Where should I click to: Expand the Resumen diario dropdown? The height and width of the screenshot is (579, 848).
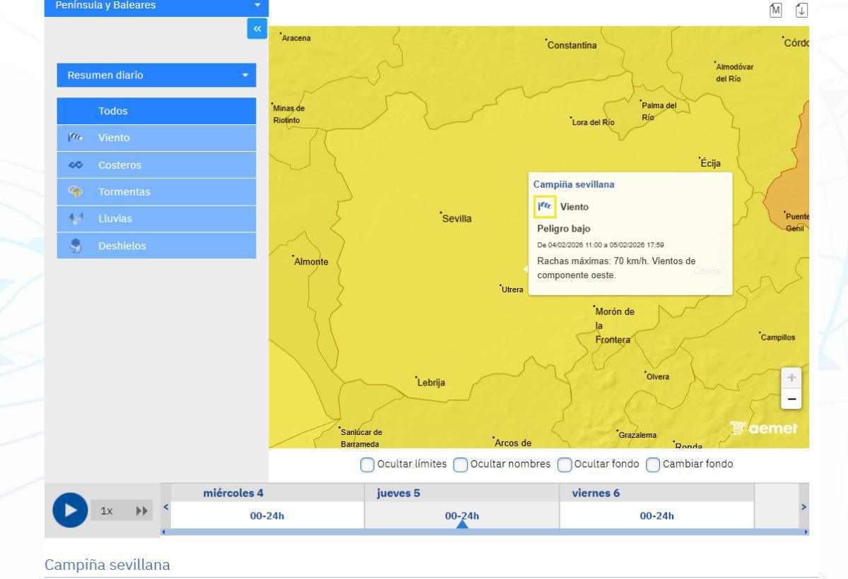tap(156, 75)
